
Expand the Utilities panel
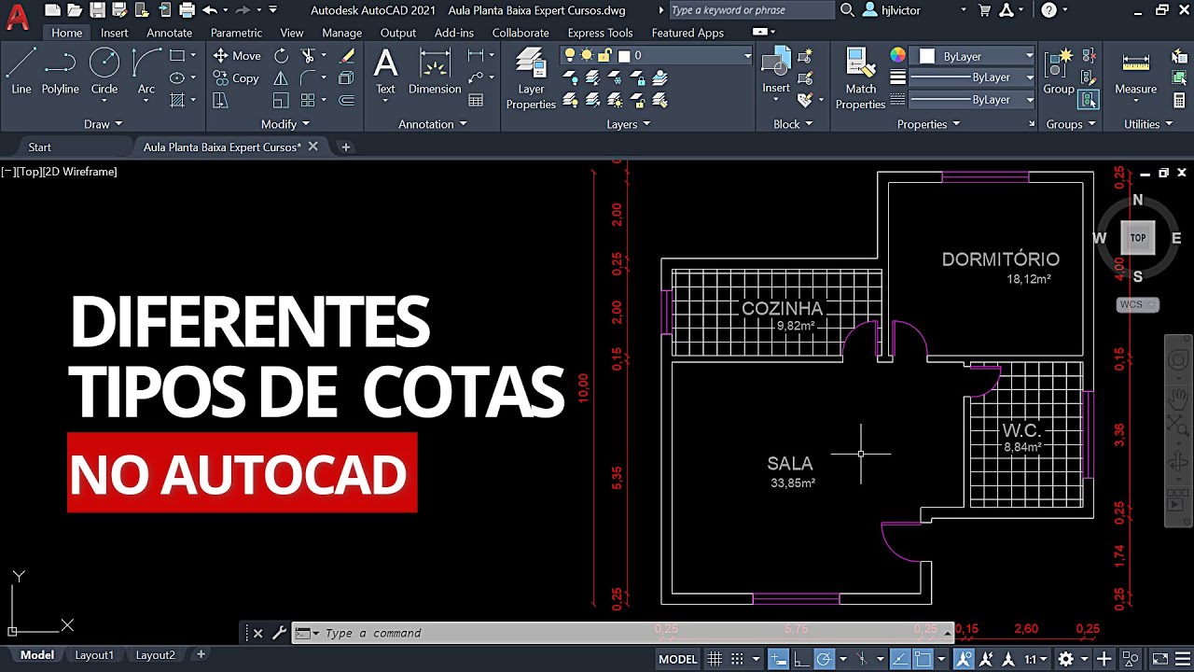1147,124
